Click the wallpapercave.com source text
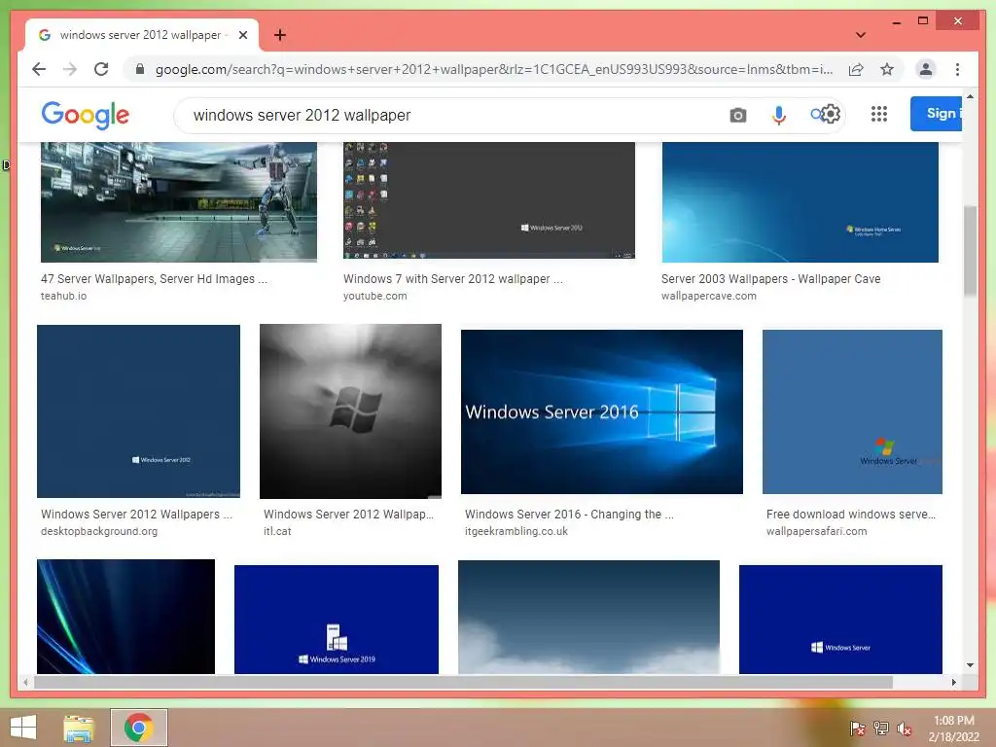Screen dimensions: 996x747 pyautogui.click(x=709, y=296)
